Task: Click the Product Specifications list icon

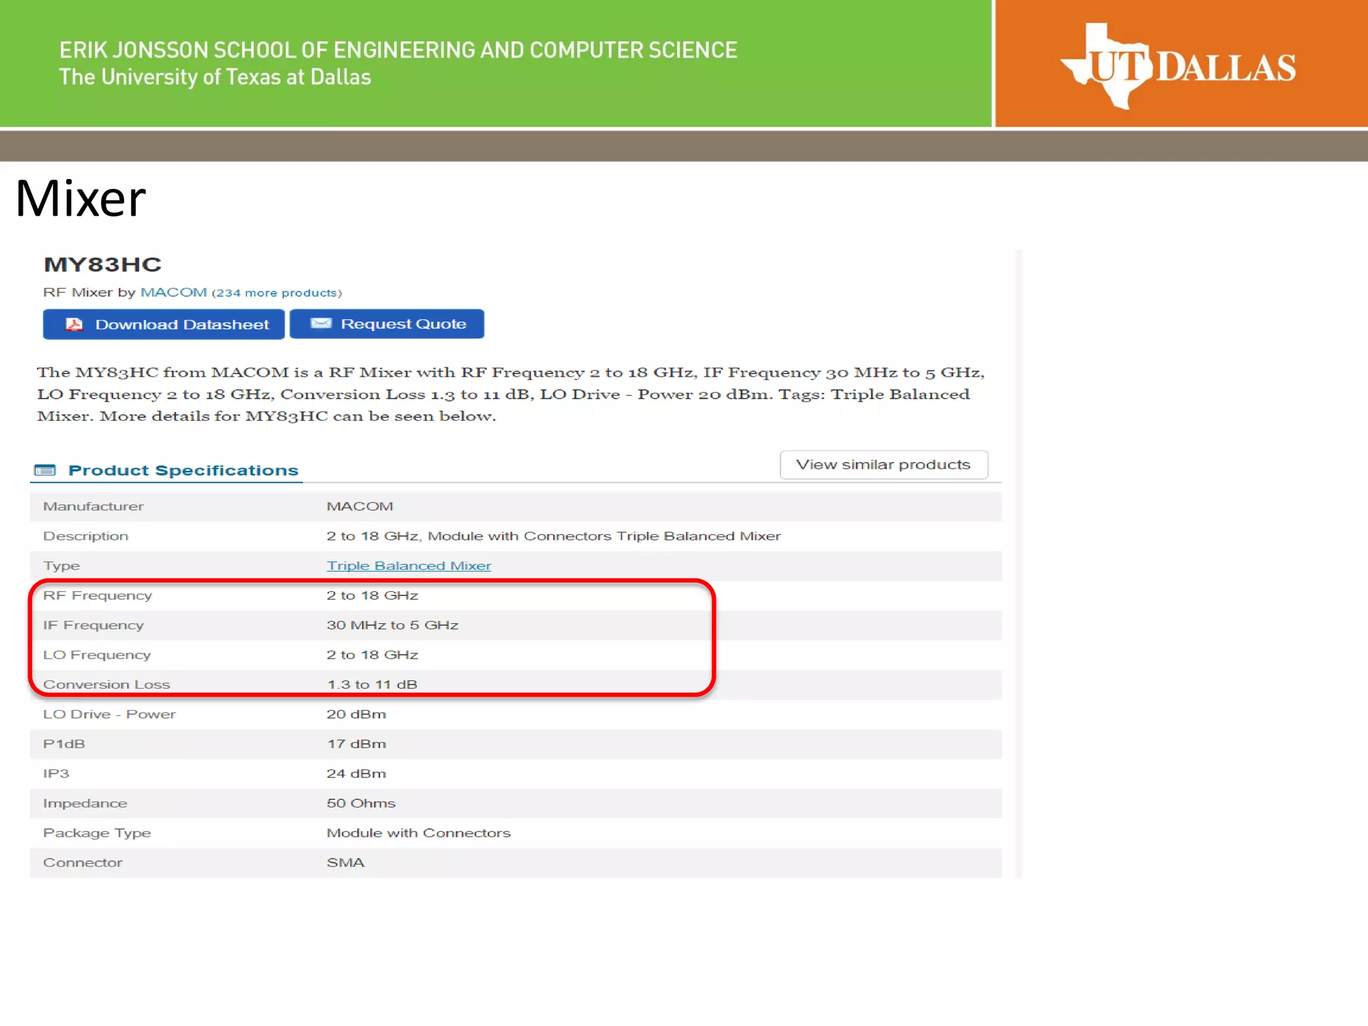Action: coord(45,470)
